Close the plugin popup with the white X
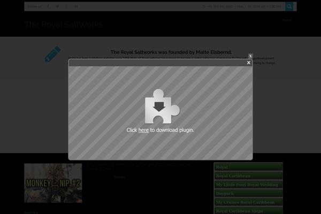 249,63
